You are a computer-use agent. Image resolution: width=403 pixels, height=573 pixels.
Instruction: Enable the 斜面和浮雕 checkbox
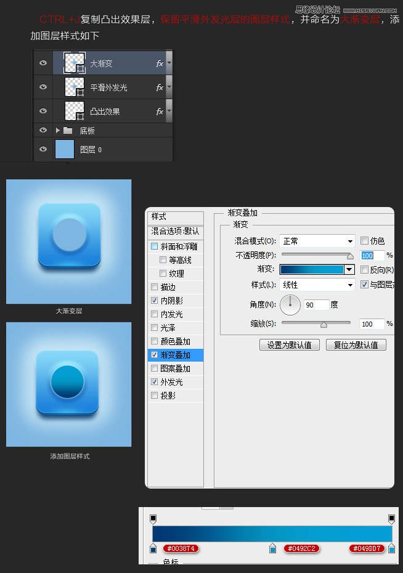coord(154,246)
